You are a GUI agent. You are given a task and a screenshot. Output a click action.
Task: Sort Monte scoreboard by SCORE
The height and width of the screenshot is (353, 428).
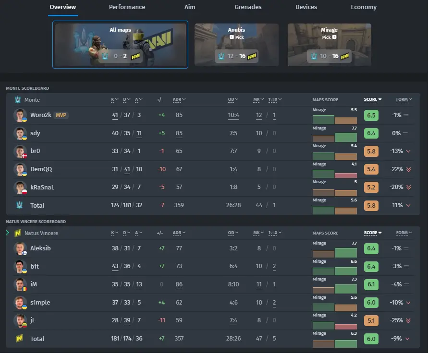point(373,99)
